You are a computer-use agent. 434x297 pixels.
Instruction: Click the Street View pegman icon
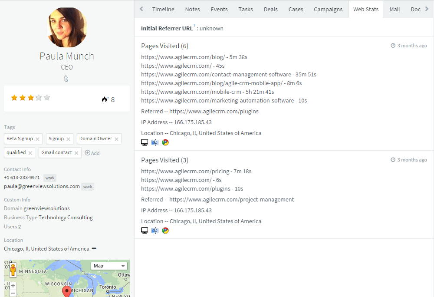(13, 270)
